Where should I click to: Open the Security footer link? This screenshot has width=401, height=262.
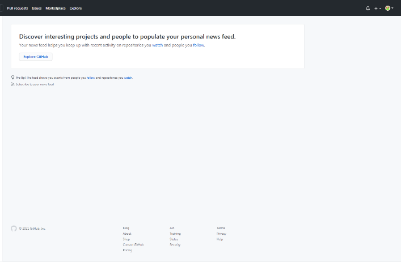tap(175, 244)
